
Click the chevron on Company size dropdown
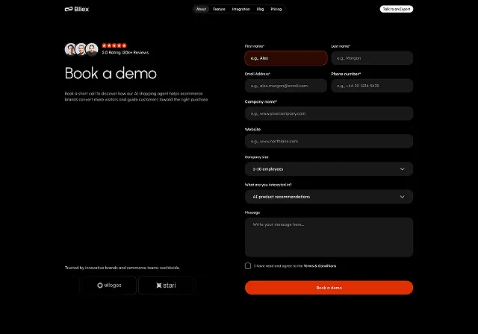click(403, 168)
